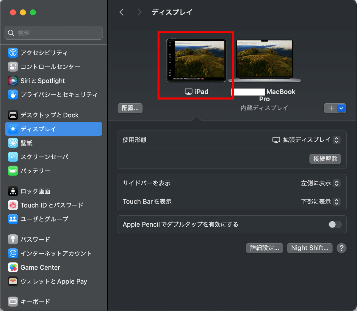Image resolution: width=357 pixels, height=311 pixels.
Task: Click the ディスプレイ title in the header
Action: (x=172, y=12)
